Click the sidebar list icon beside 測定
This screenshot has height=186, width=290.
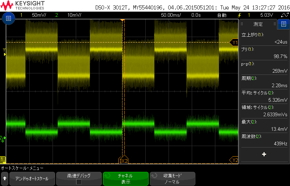pos(283,24)
